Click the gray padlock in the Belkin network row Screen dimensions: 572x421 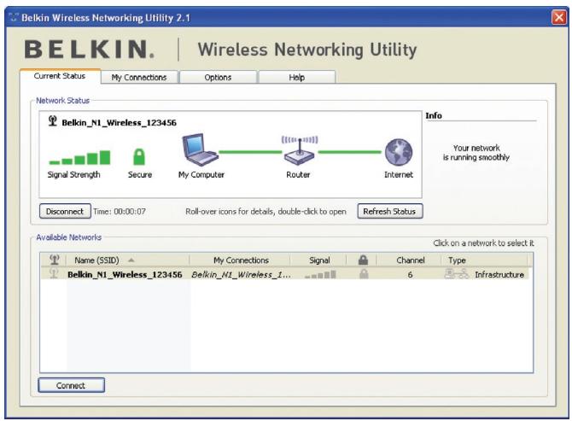(364, 274)
